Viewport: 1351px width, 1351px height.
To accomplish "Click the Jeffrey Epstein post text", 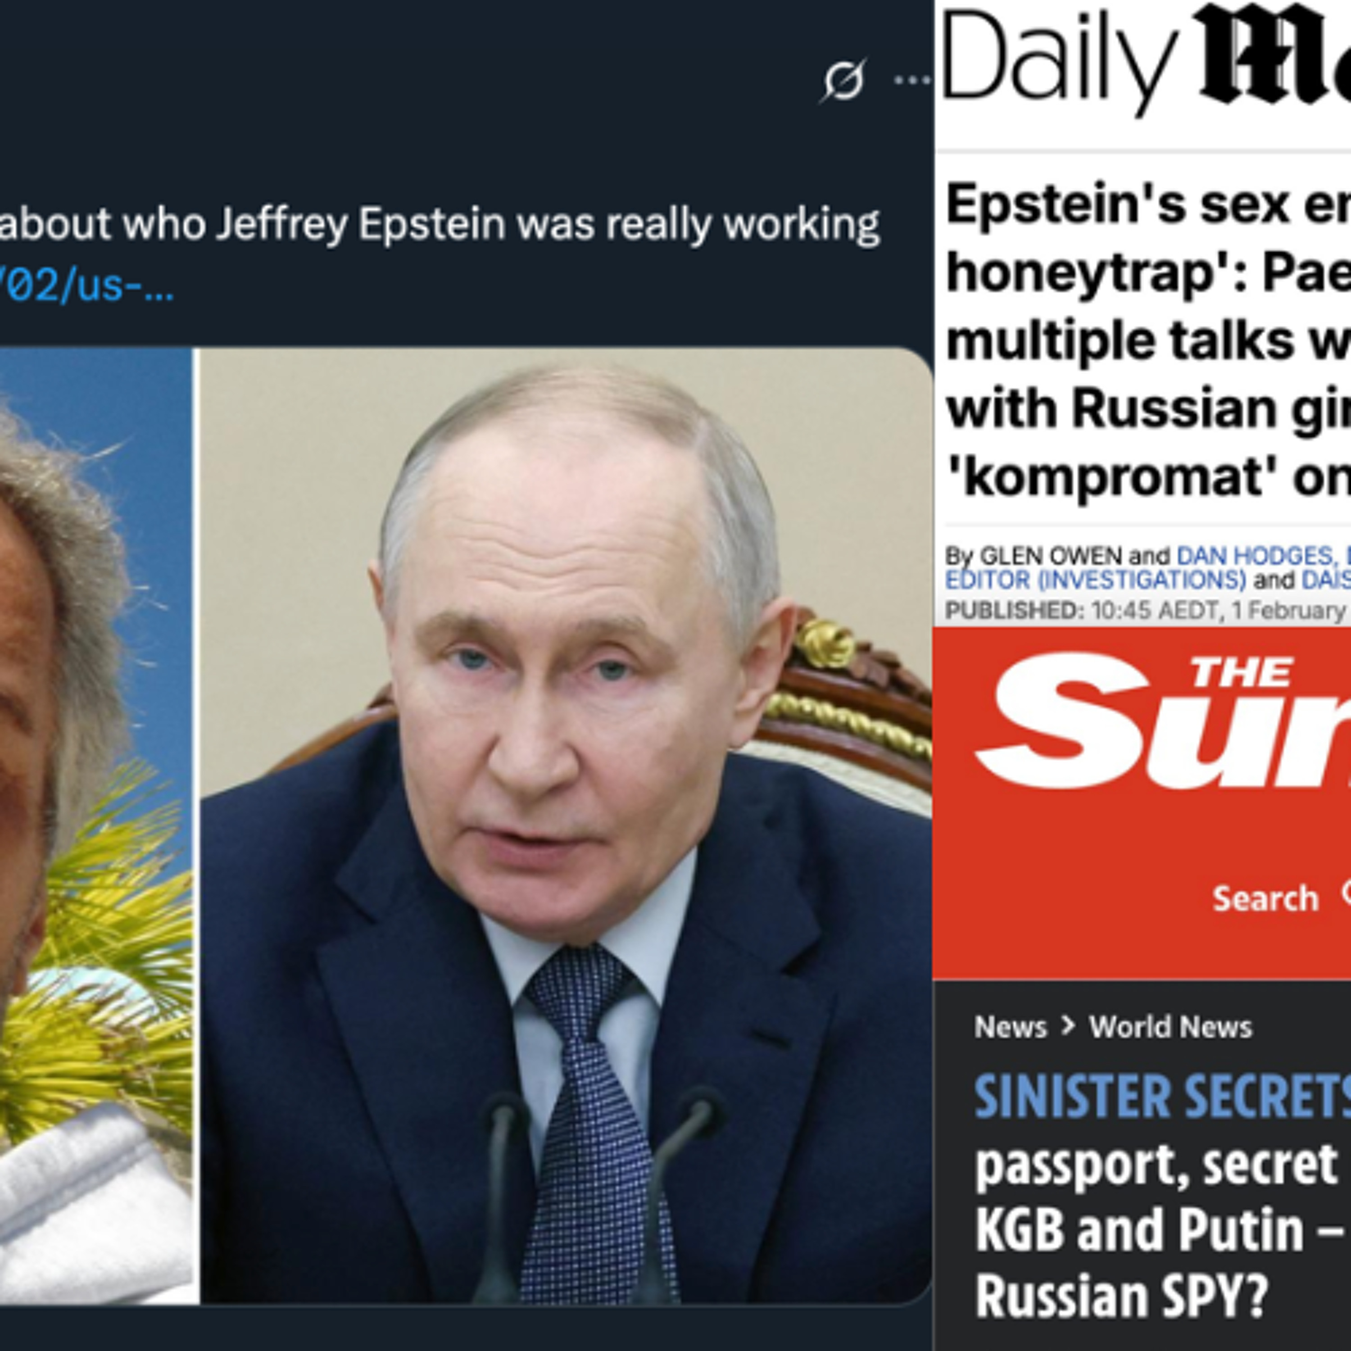I will pyautogui.click(x=440, y=224).
